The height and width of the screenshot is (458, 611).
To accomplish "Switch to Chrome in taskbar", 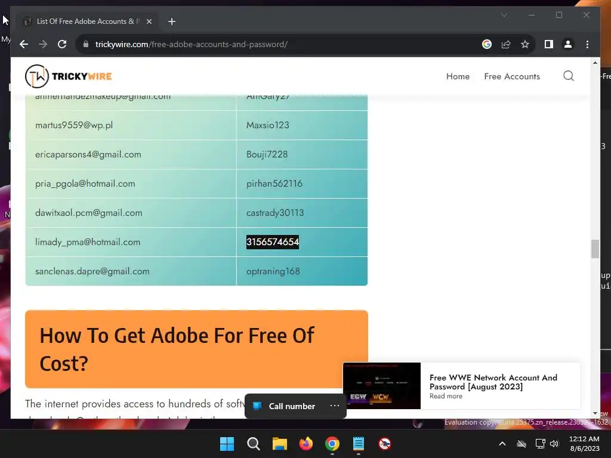I will (x=332, y=444).
